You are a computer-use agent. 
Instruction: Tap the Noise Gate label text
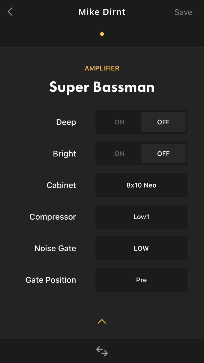(55, 248)
